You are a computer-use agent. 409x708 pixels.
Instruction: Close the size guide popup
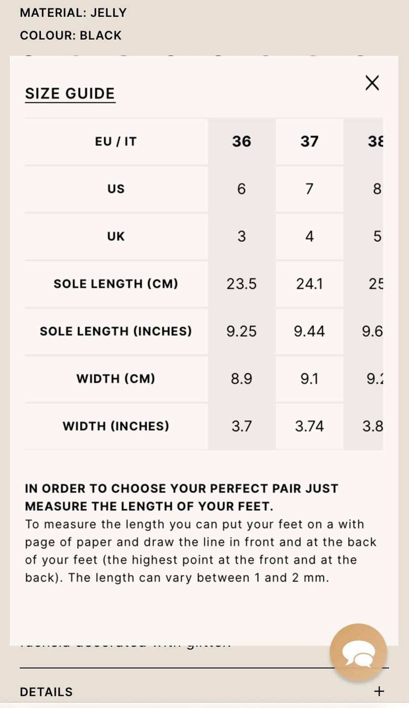(x=372, y=82)
